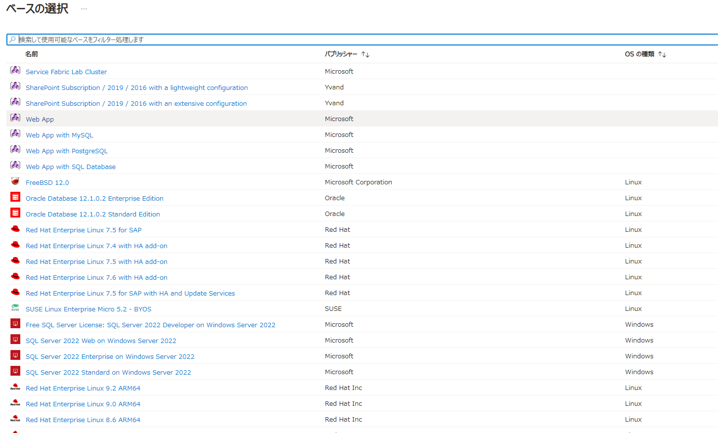This screenshot has height=433, width=718.
Task: Select Web App with PostgreSQL
Action: click(x=66, y=151)
